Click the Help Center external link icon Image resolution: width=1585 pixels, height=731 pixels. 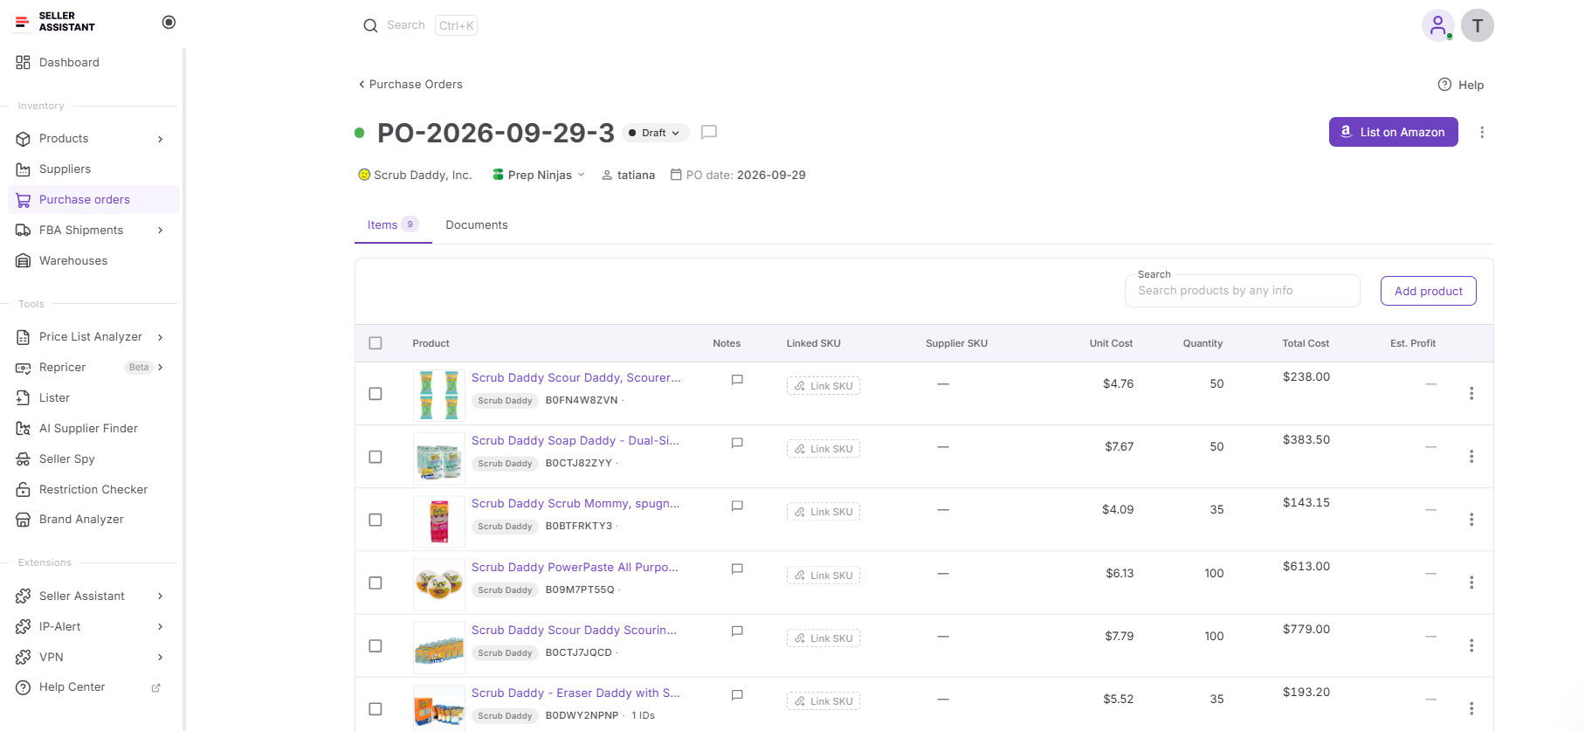[x=156, y=688]
